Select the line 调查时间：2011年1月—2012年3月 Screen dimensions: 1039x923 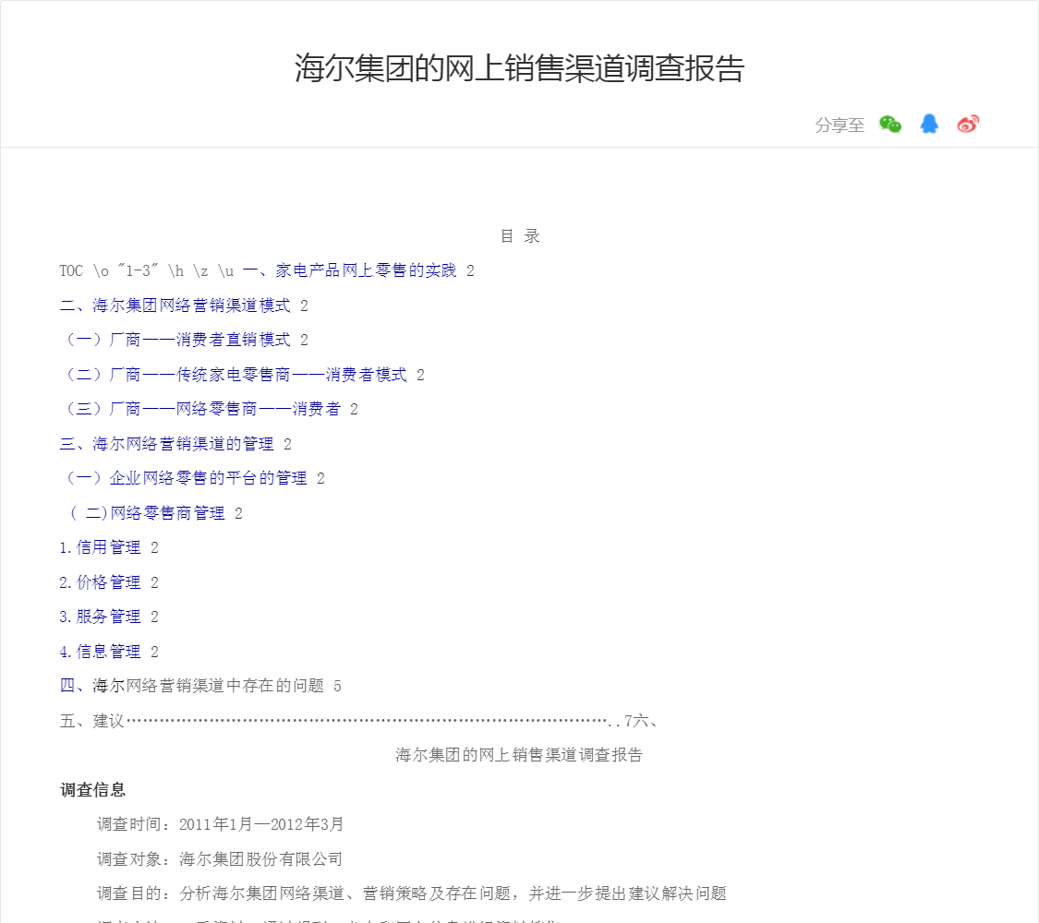point(221,824)
